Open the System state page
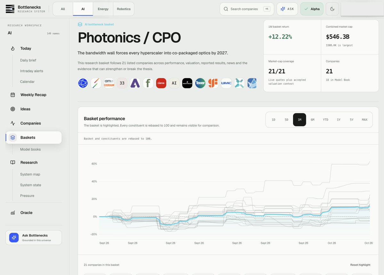 coord(31,185)
